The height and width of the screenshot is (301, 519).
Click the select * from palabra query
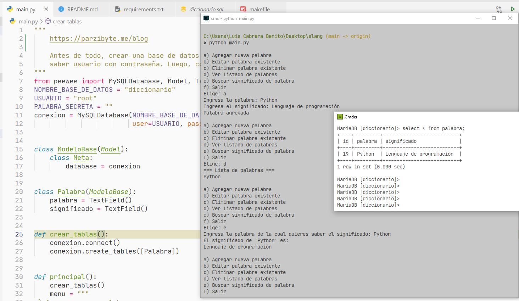coord(433,128)
